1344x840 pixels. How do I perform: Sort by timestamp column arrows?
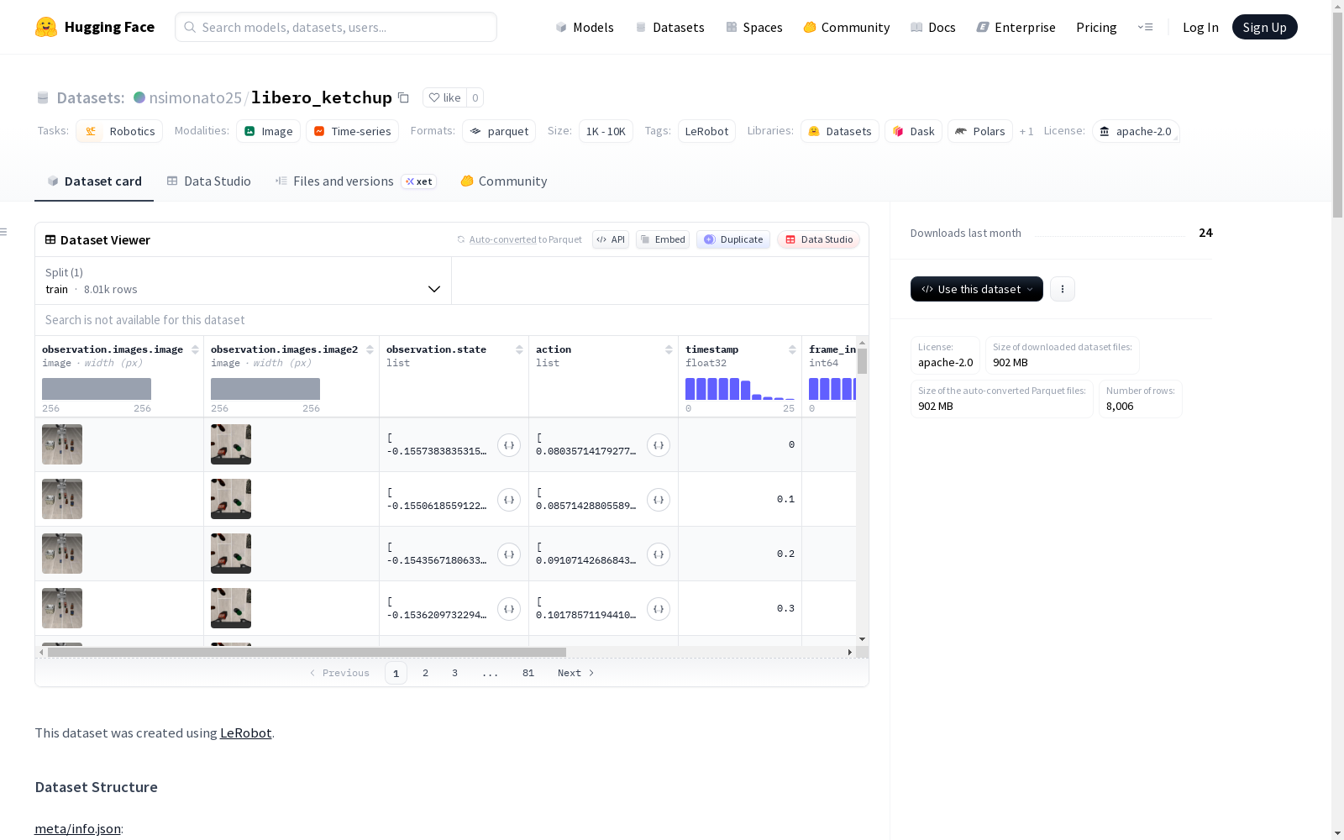(792, 349)
